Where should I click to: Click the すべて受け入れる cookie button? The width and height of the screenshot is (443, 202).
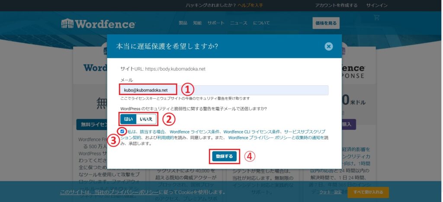click(368, 192)
